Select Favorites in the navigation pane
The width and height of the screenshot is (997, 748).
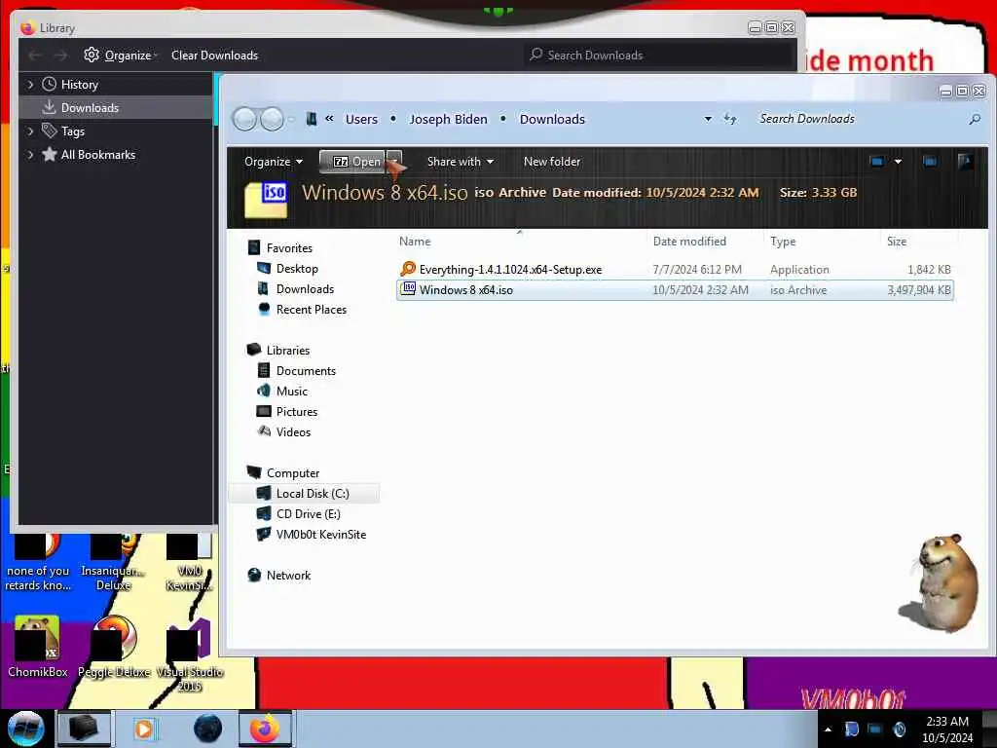289,248
